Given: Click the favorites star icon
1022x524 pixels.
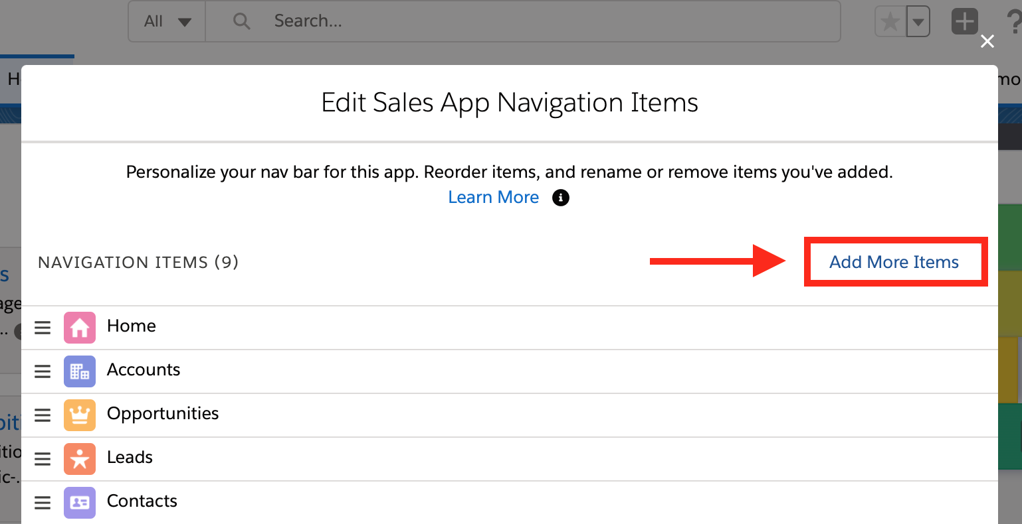Looking at the screenshot, I should click(x=890, y=23).
